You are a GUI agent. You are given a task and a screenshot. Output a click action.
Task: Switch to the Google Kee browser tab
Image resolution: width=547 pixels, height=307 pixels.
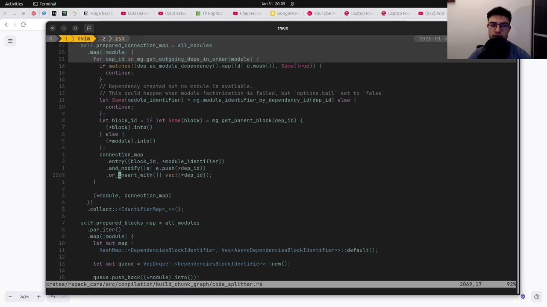pyautogui.click(x=284, y=13)
